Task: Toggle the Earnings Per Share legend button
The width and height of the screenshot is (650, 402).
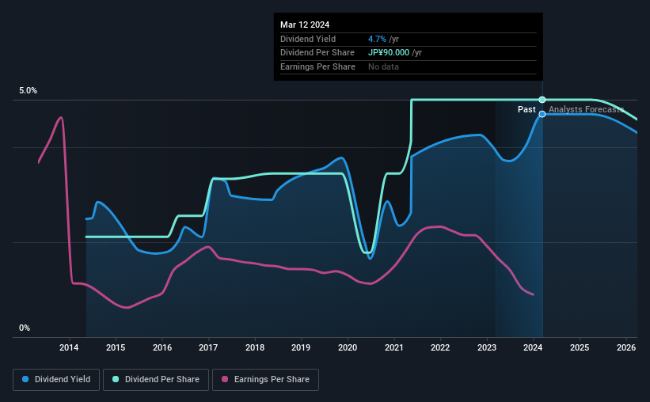Action: (x=265, y=380)
